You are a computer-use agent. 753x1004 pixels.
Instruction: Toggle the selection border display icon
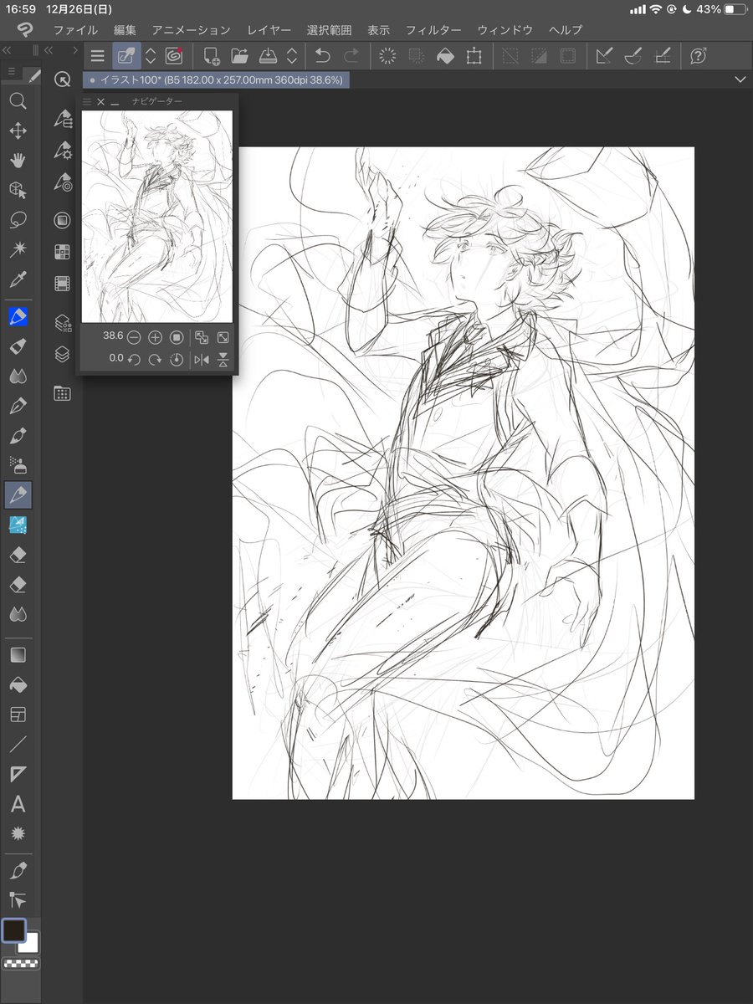(x=568, y=56)
